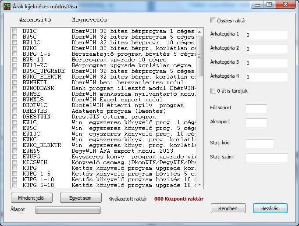Click the Mindent jelöl button
Image resolution: width=299 pixels, height=226 pixels.
pyautogui.click(x=32, y=198)
